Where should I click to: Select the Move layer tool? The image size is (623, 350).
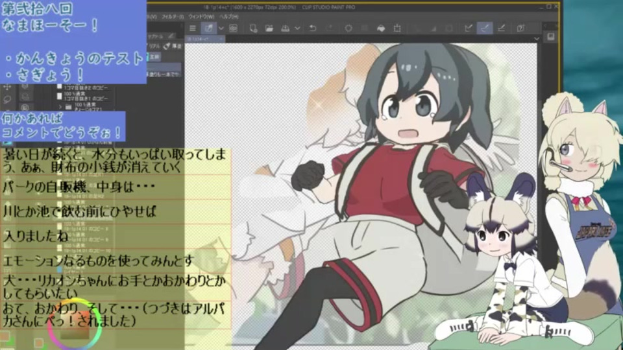point(7,87)
